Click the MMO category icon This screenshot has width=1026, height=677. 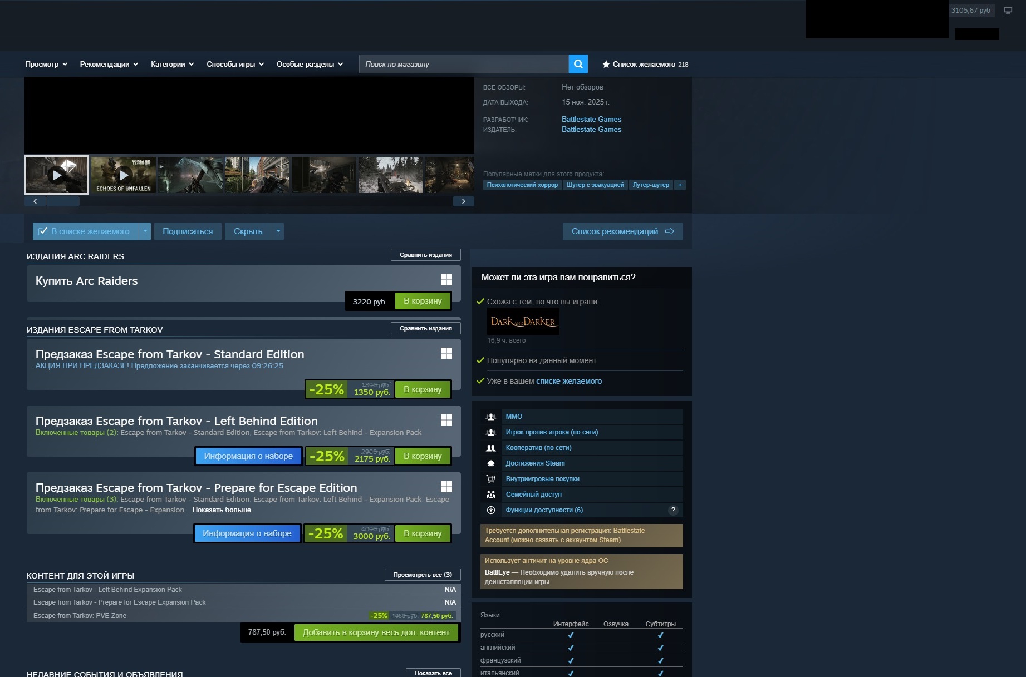(x=491, y=417)
